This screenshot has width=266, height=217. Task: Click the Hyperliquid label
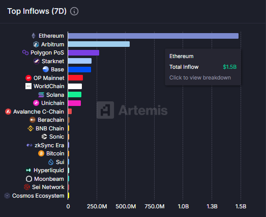click(x=49, y=170)
